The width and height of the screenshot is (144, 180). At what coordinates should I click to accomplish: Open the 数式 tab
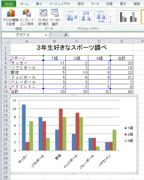tap(81, 4)
